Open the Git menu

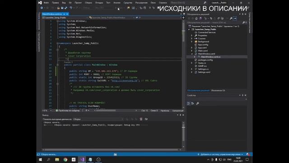pyautogui.click(x=70, y=3)
